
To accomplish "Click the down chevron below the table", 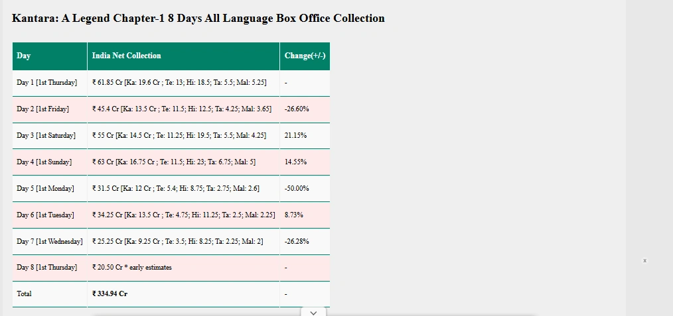I will 314,312.
